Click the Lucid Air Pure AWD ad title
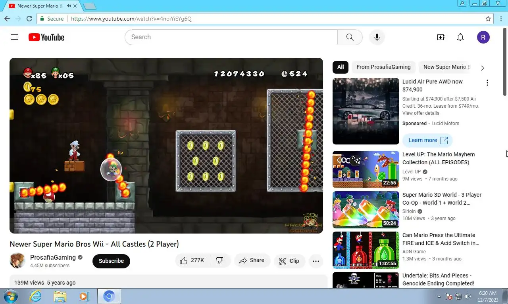 (x=433, y=85)
